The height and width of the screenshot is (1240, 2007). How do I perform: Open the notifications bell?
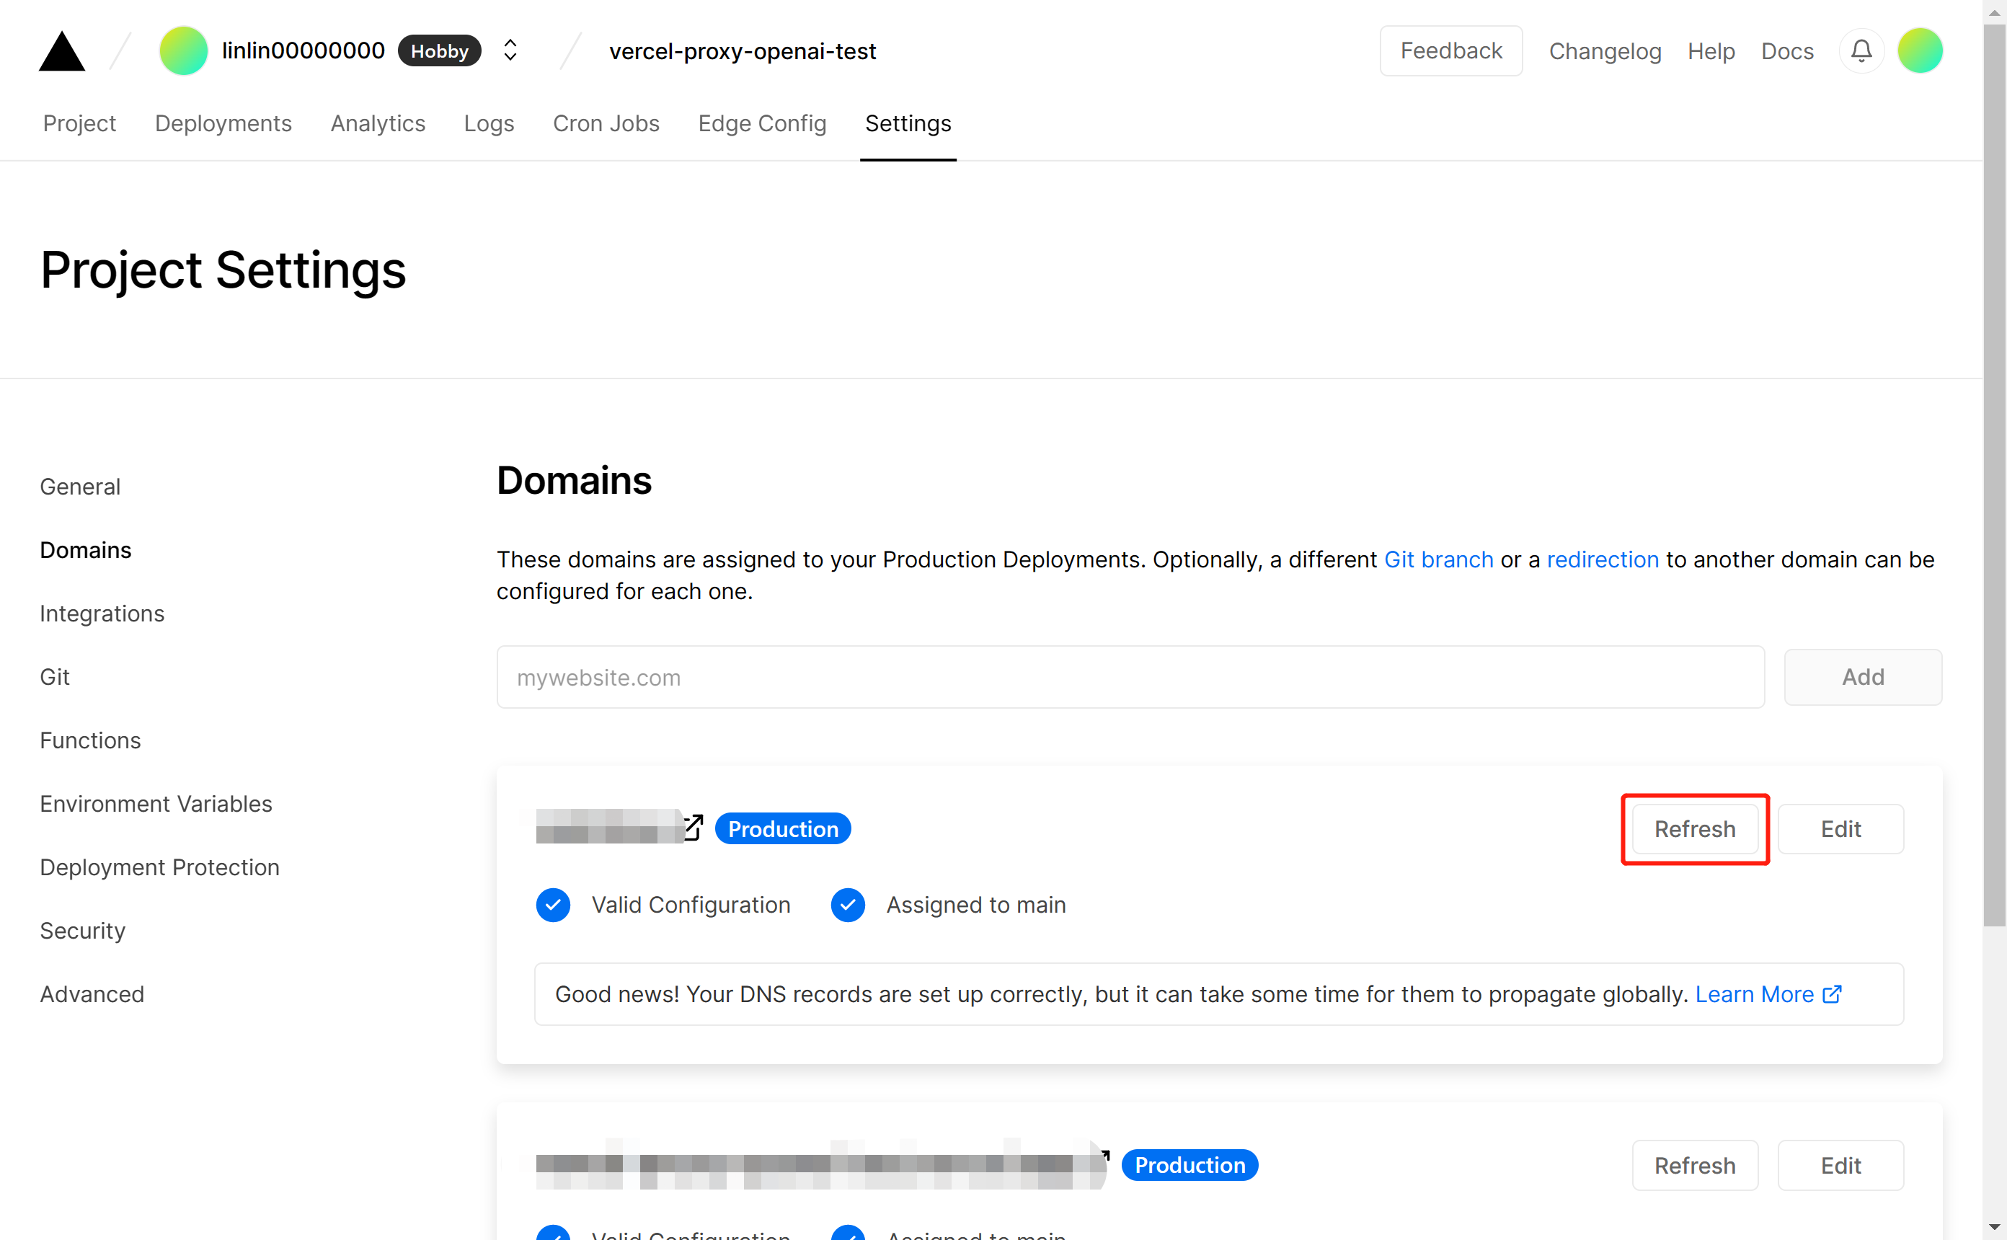(1861, 51)
